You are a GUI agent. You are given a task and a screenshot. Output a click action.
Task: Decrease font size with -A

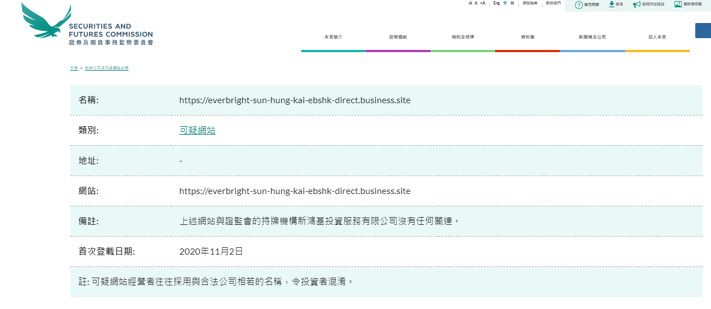coord(470,3)
